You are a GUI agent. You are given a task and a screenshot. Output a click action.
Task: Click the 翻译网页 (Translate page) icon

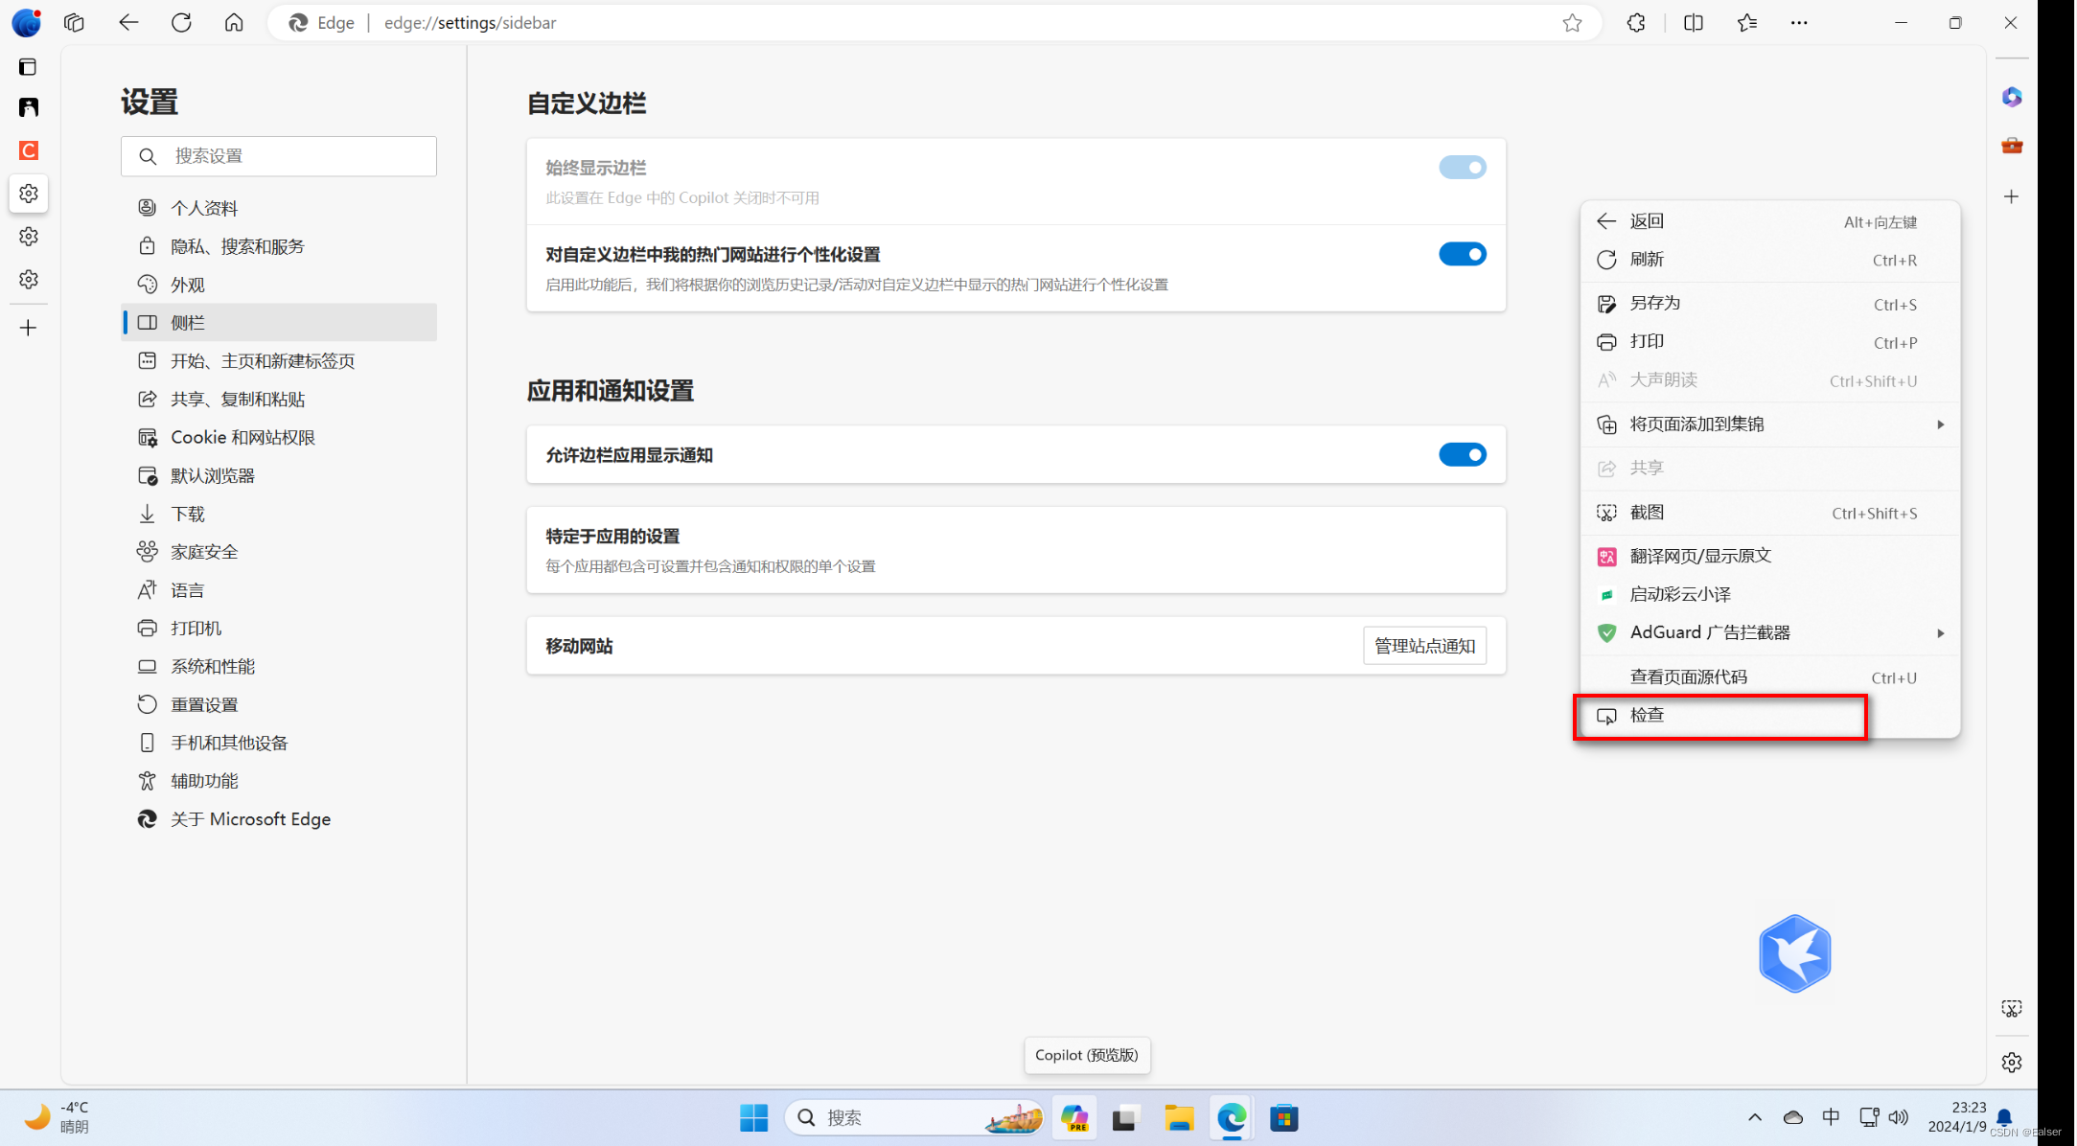(x=1605, y=555)
